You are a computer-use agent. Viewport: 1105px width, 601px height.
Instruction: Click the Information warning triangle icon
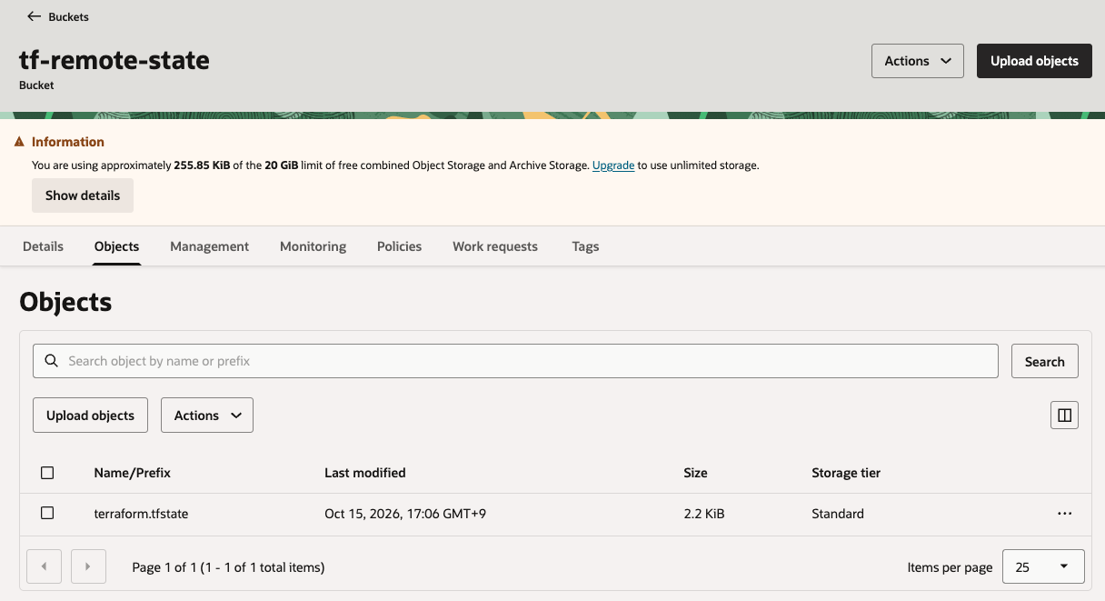click(x=19, y=142)
